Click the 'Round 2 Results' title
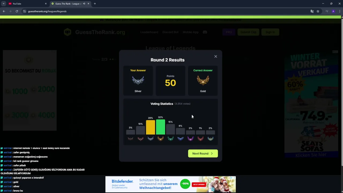This screenshot has width=343, height=193. [167, 60]
